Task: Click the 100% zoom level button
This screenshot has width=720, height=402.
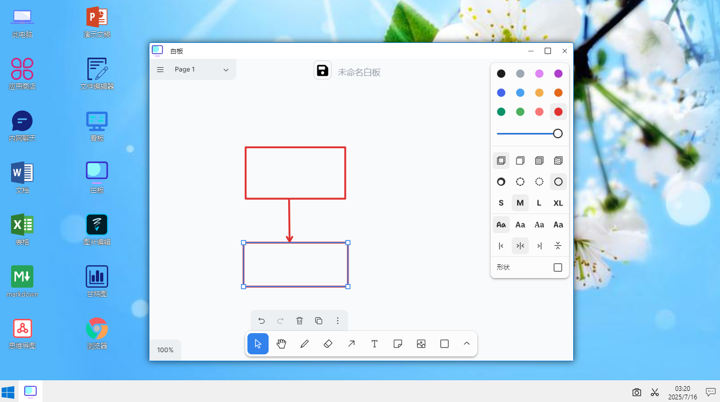Action: click(x=165, y=350)
